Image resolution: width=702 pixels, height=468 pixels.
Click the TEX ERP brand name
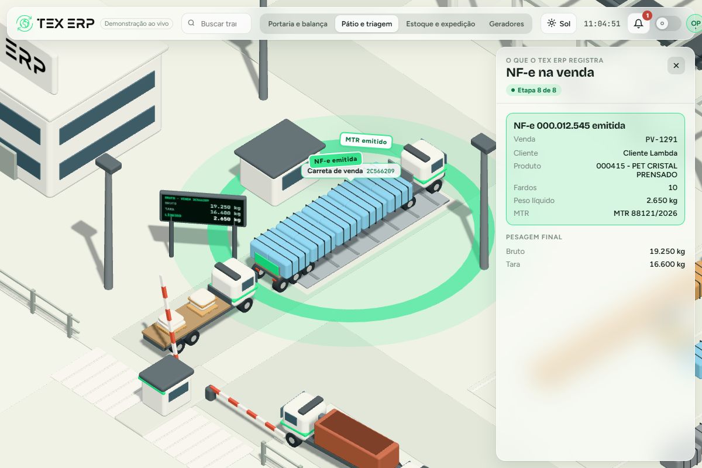[x=65, y=23]
